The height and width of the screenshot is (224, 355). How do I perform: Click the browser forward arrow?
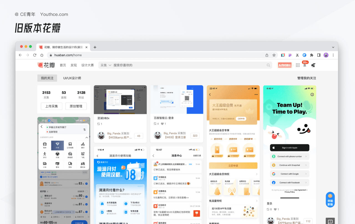point(27,55)
